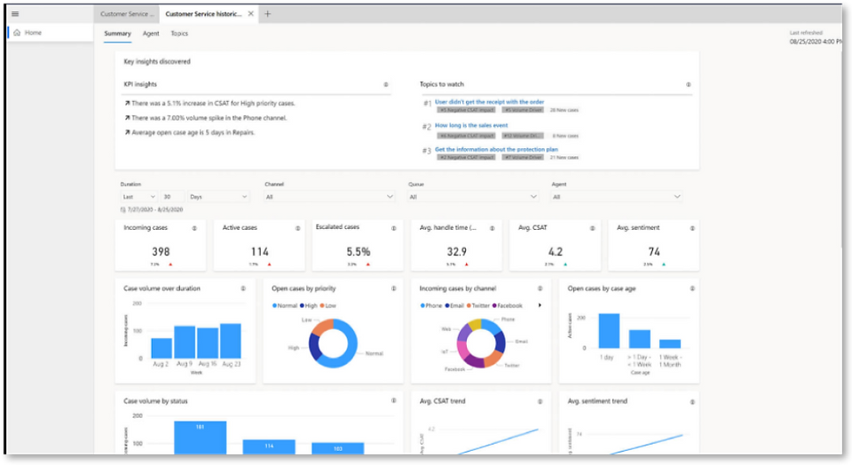Click next arrow in channel chart legend

(x=540, y=305)
